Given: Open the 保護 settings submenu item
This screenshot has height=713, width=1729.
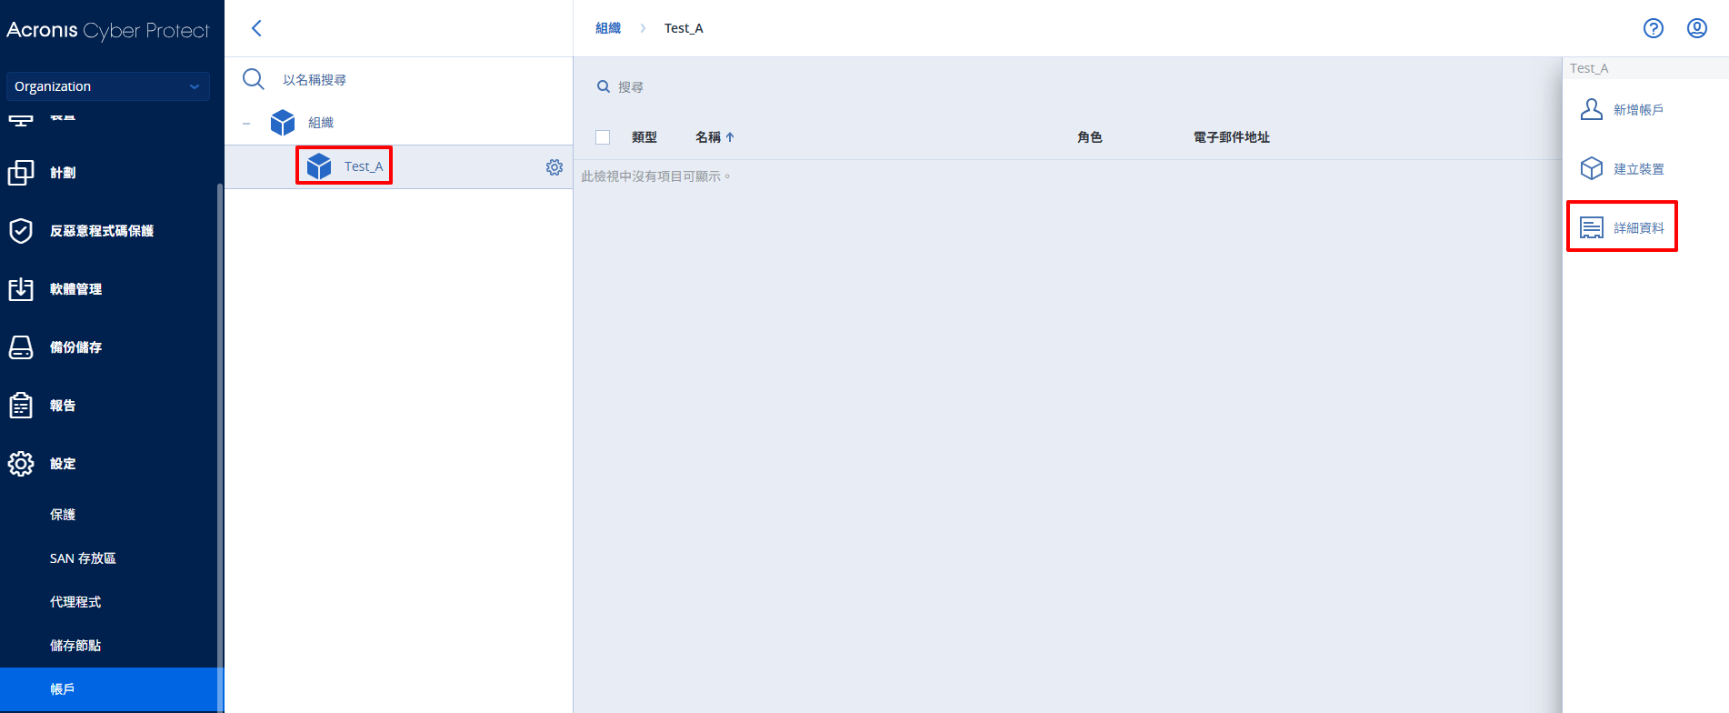Looking at the screenshot, I should (x=63, y=515).
